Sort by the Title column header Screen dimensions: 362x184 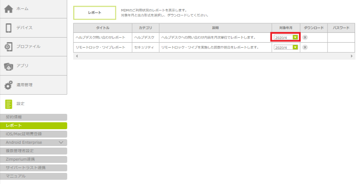[102, 28]
